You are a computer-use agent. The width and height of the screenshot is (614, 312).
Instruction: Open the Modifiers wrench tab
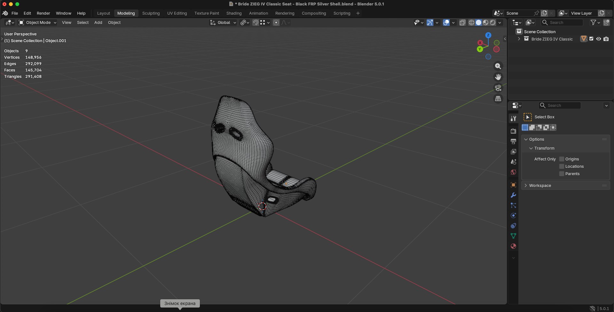coord(513,195)
